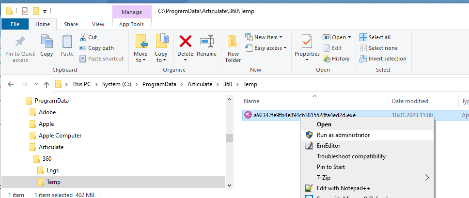This screenshot has width=469, height=198.
Task: Open file History
Action: tap(336, 59)
